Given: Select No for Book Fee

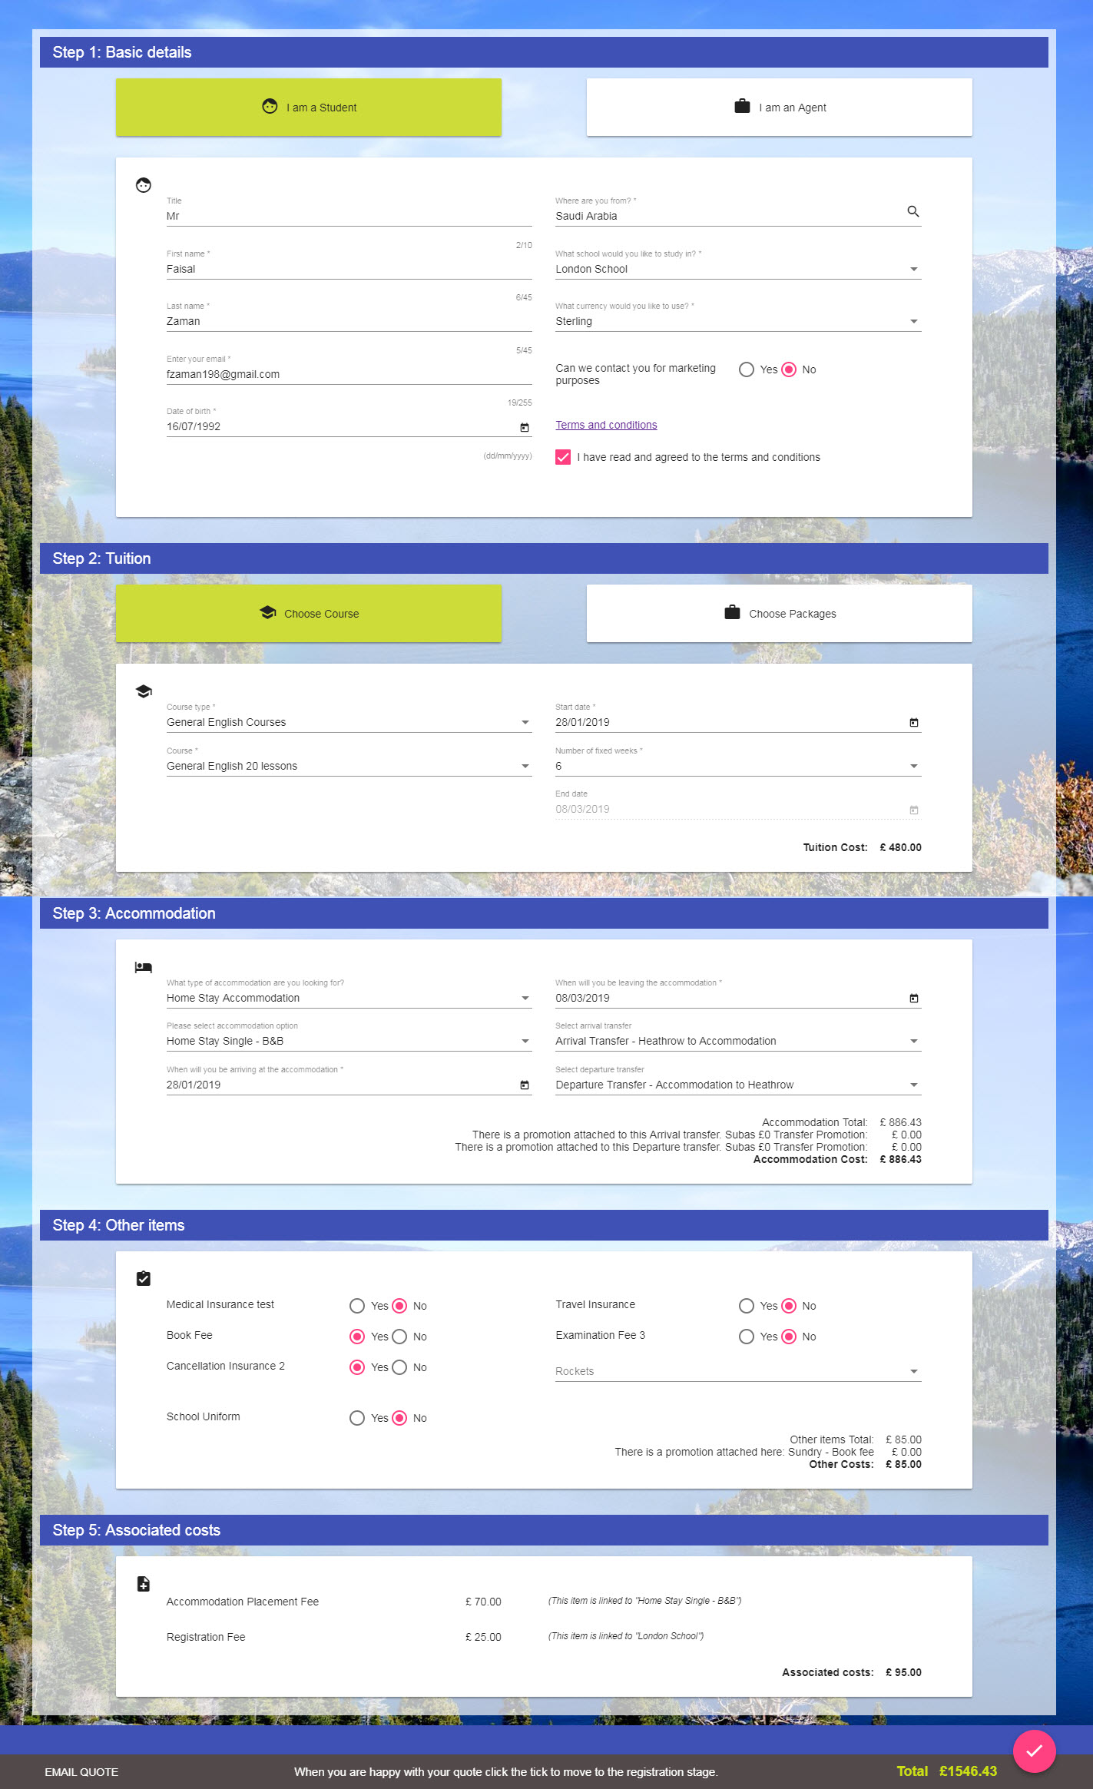Looking at the screenshot, I should [x=399, y=1337].
